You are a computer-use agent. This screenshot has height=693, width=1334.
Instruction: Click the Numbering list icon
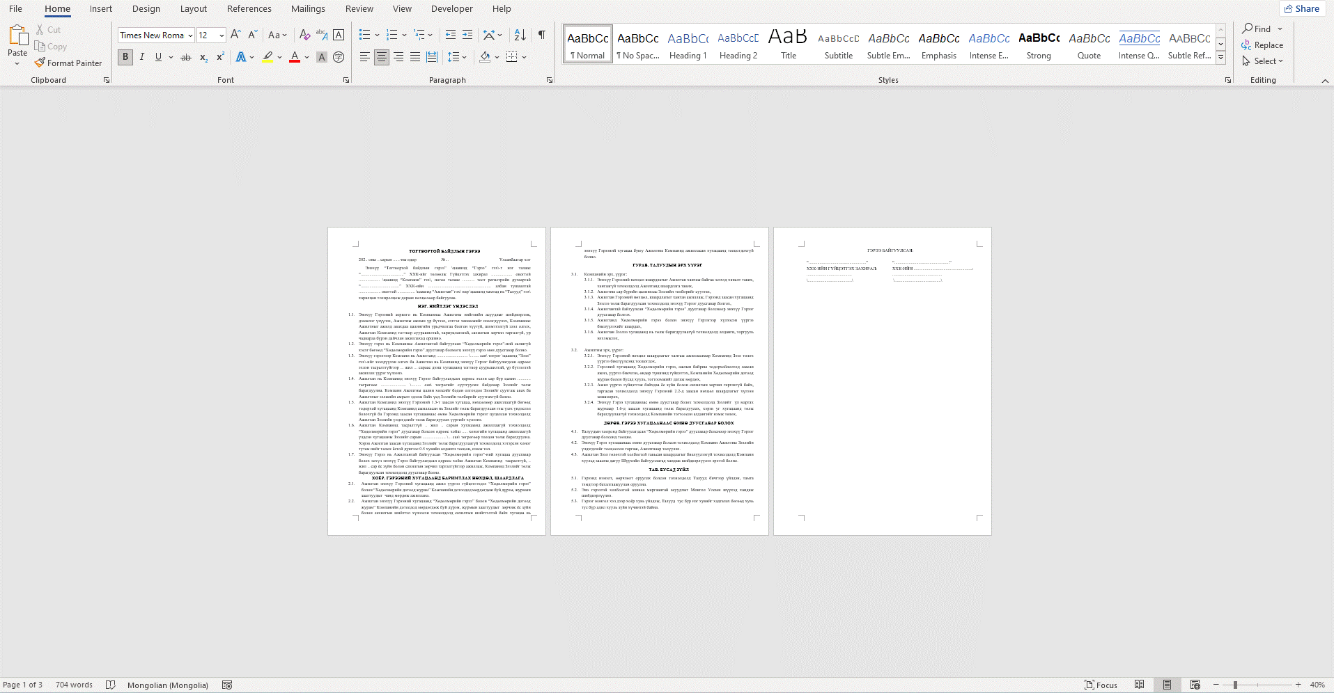pos(392,35)
